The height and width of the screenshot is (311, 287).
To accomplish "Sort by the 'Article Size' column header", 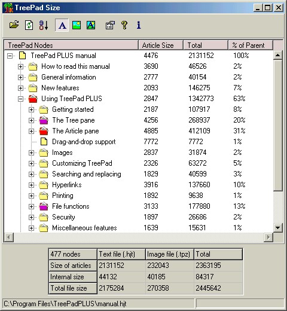I will (x=161, y=45).
